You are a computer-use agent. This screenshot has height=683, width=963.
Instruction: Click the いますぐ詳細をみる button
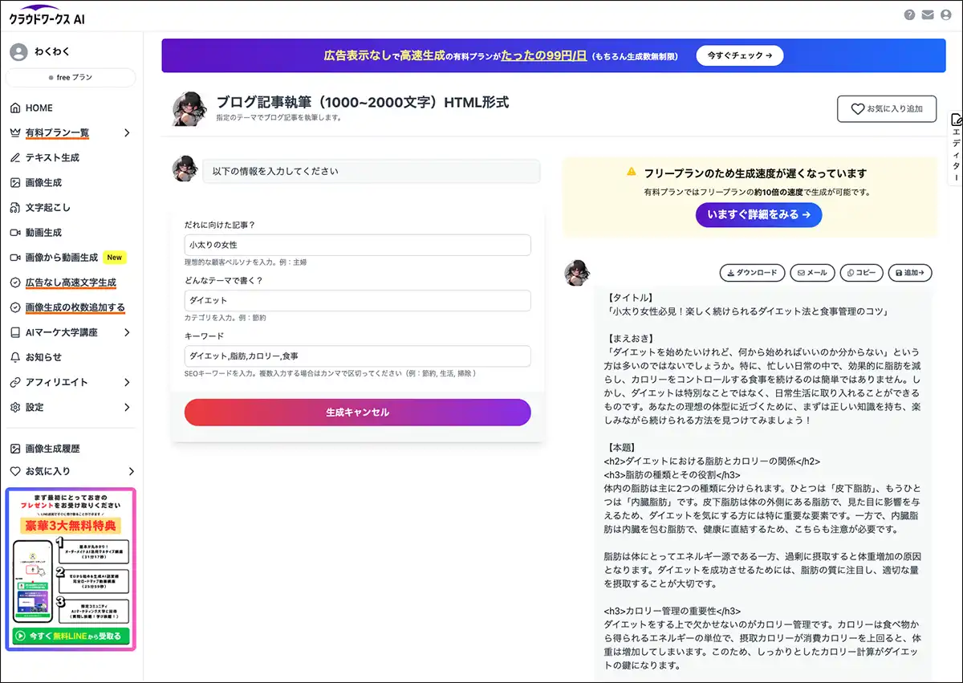click(758, 214)
